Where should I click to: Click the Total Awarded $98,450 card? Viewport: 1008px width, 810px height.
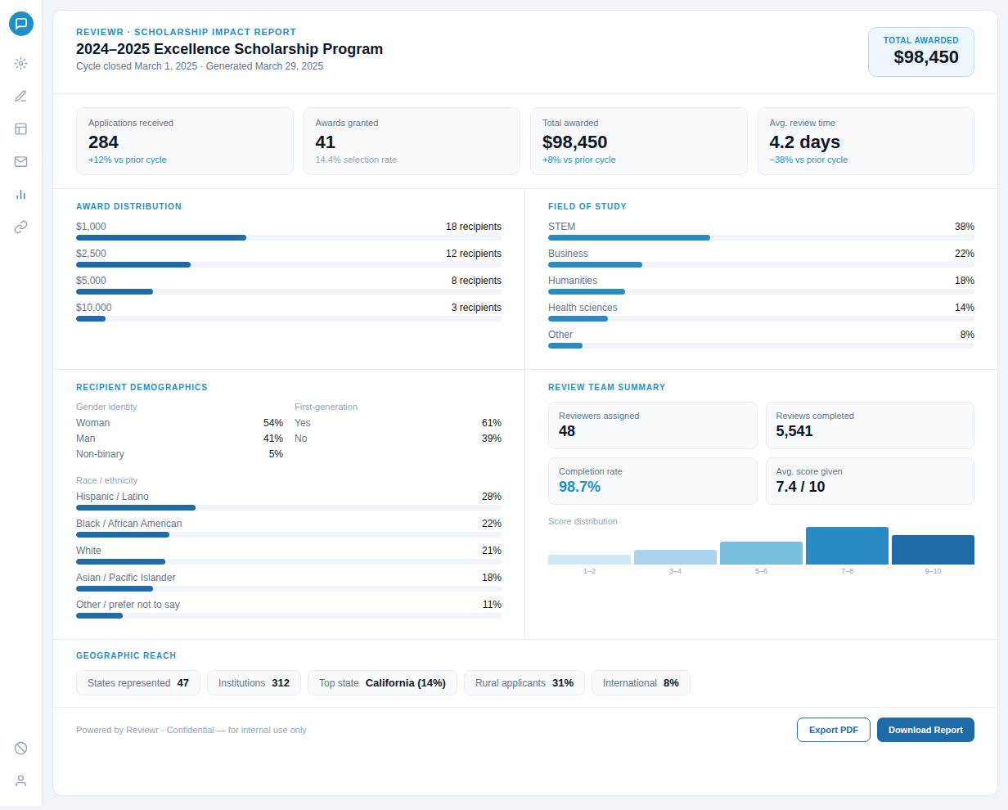921,51
